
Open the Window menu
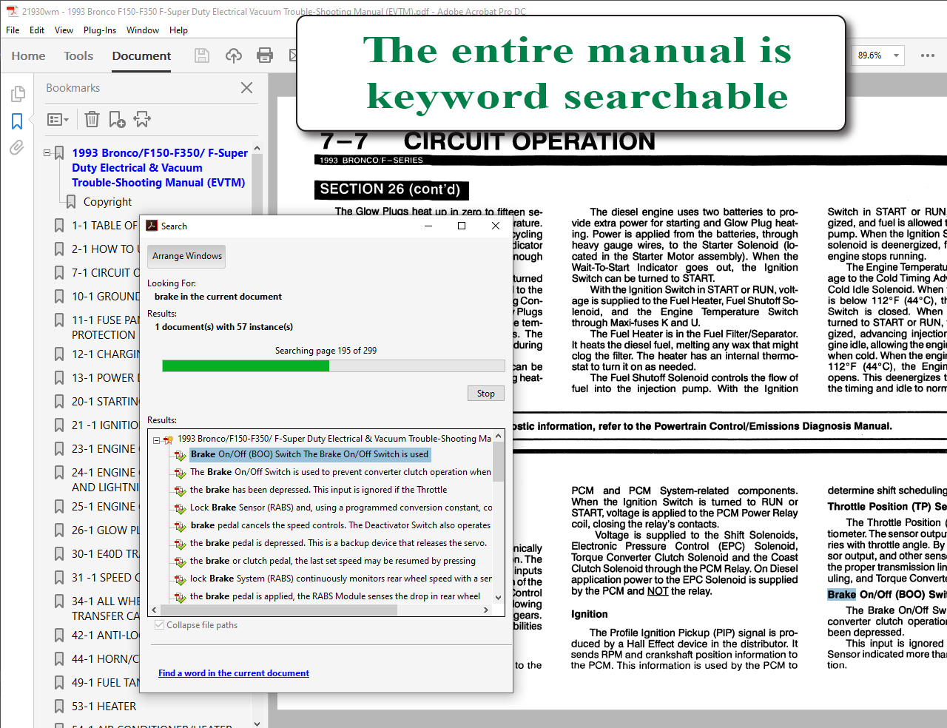pos(143,30)
